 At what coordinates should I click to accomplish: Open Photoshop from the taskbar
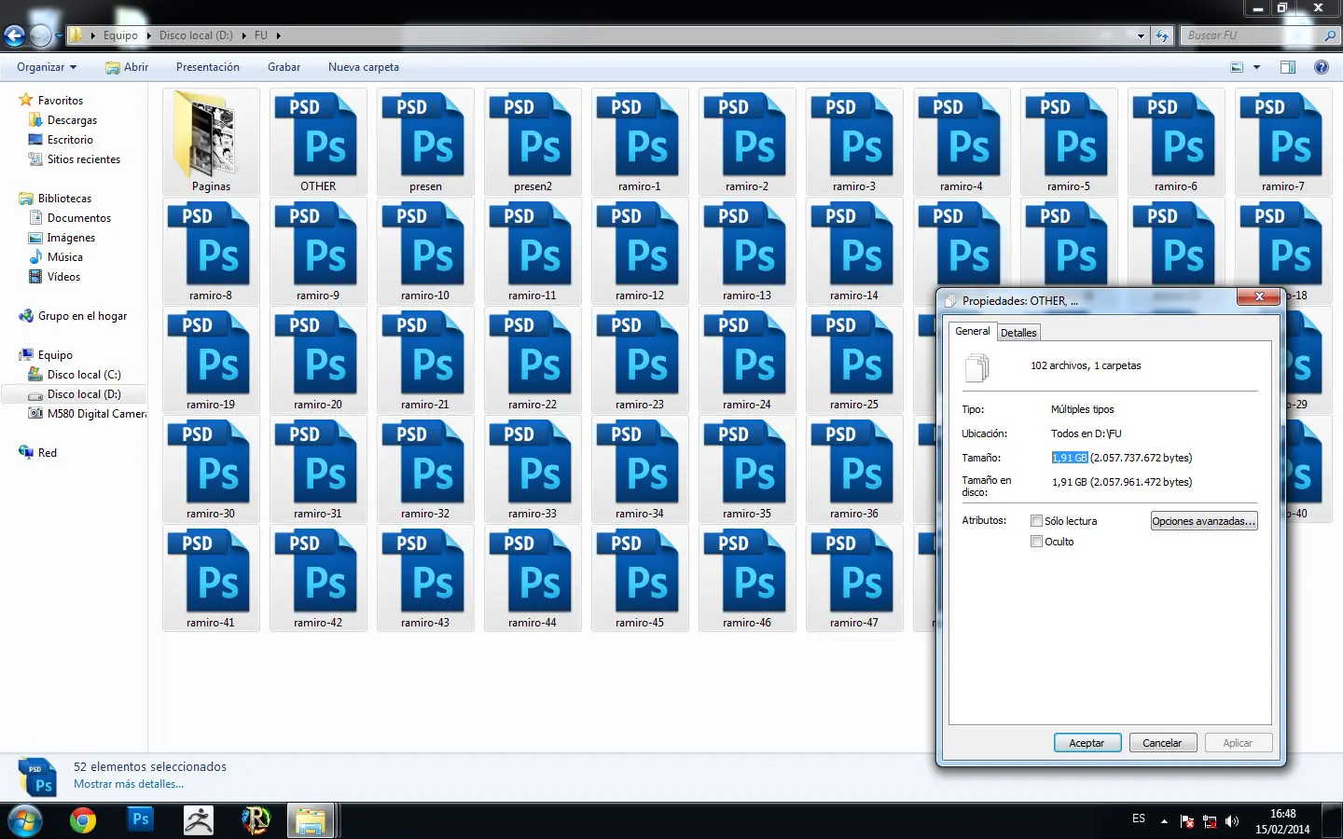click(x=140, y=819)
